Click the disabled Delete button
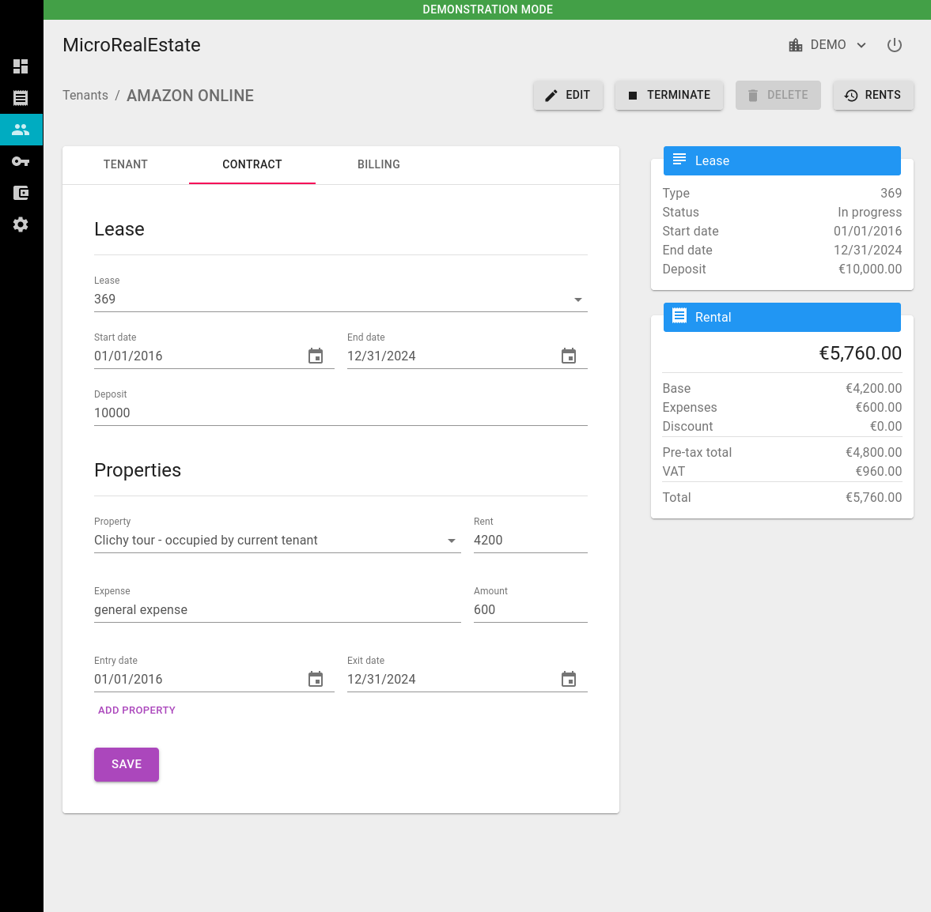This screenshot has width=931, height=912. 778,95
